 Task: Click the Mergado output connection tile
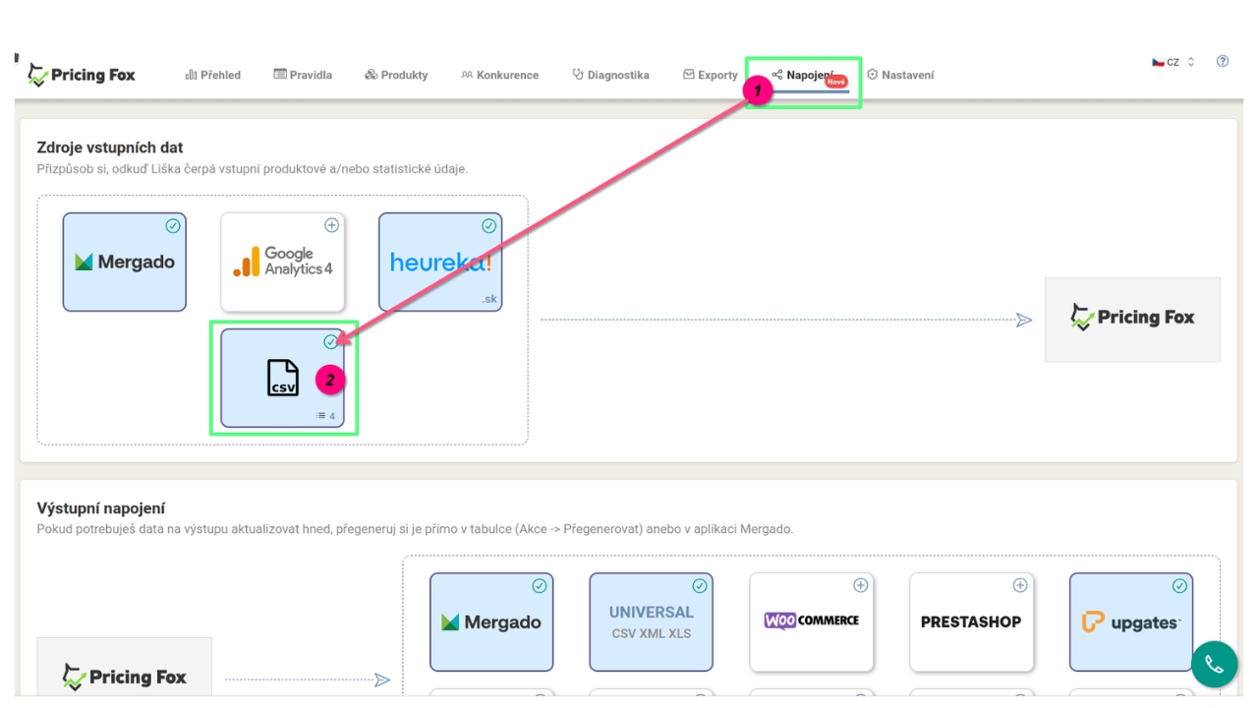(x=490, y=621)
